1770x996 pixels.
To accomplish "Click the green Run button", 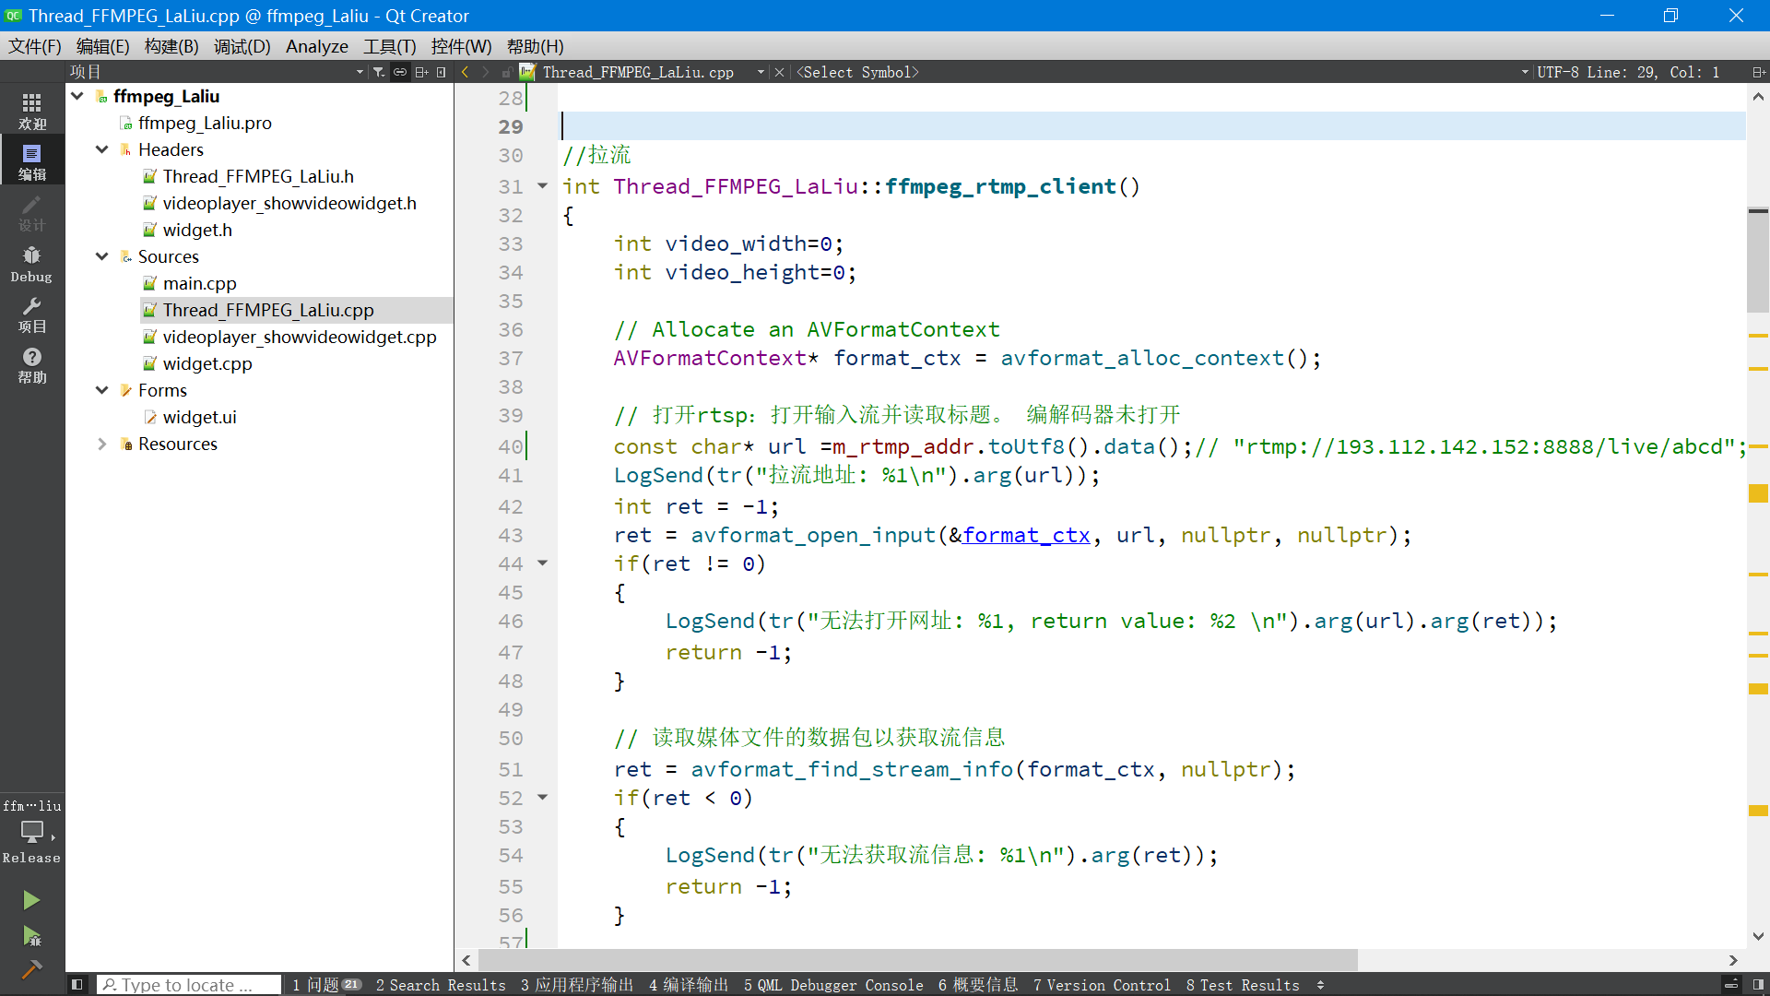I will 31,900.
